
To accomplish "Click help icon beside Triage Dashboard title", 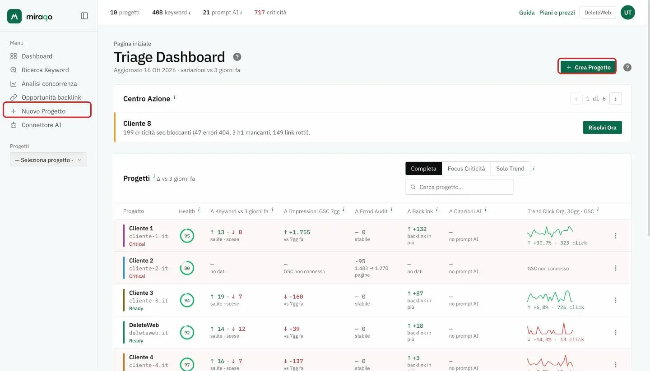I will click(237, 57).
